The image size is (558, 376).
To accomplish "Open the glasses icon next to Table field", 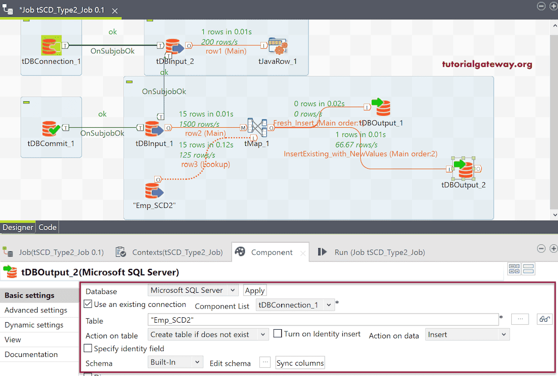I will [544, 319].
